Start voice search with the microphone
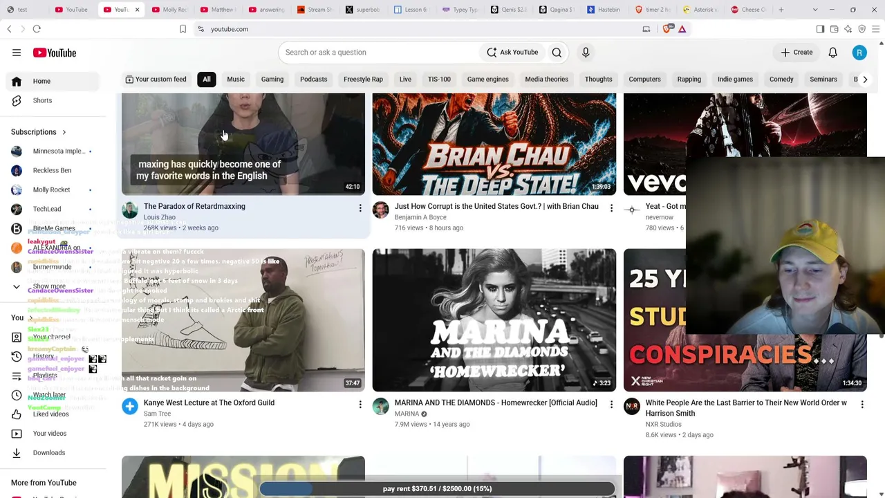This screenshot has width=885, height=498. click(586, 53)
